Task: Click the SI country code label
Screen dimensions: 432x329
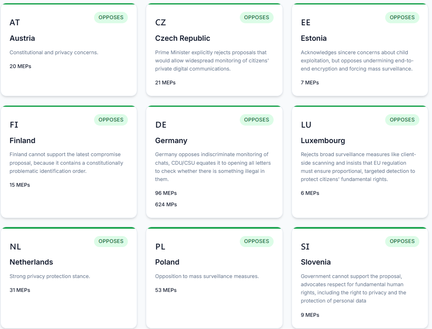Action: (305, 247)
